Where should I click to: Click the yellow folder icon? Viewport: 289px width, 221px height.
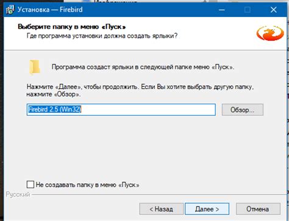click(x=35, y=67)
